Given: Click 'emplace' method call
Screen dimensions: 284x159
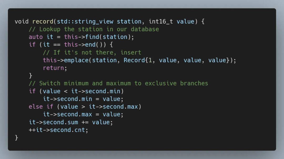Looking at the screenshot, I should tap(76, 60).
